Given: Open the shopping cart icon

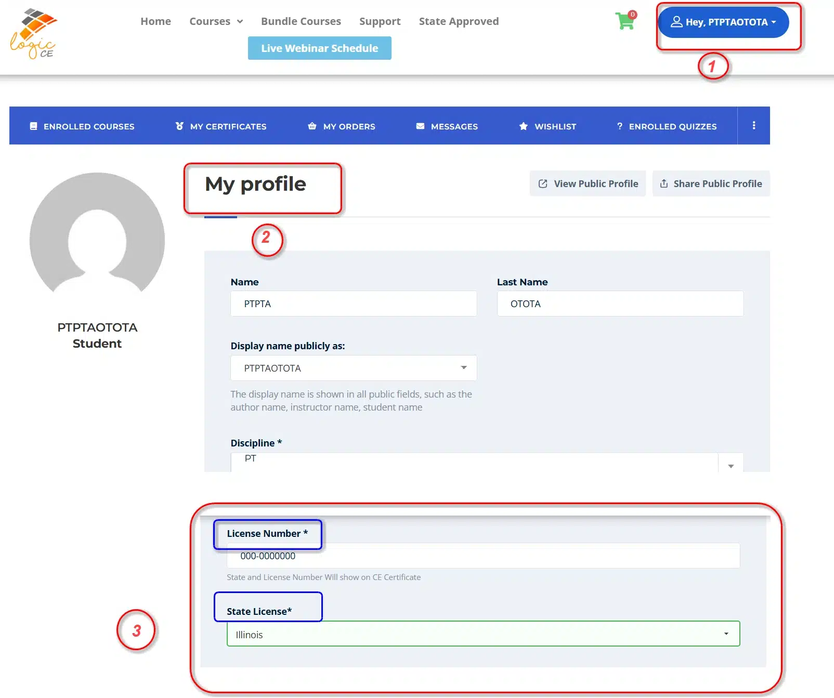Looking at the screenshot, I should [x=625, y=21].
